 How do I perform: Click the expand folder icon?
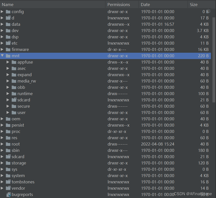click(x=14, y=75)
